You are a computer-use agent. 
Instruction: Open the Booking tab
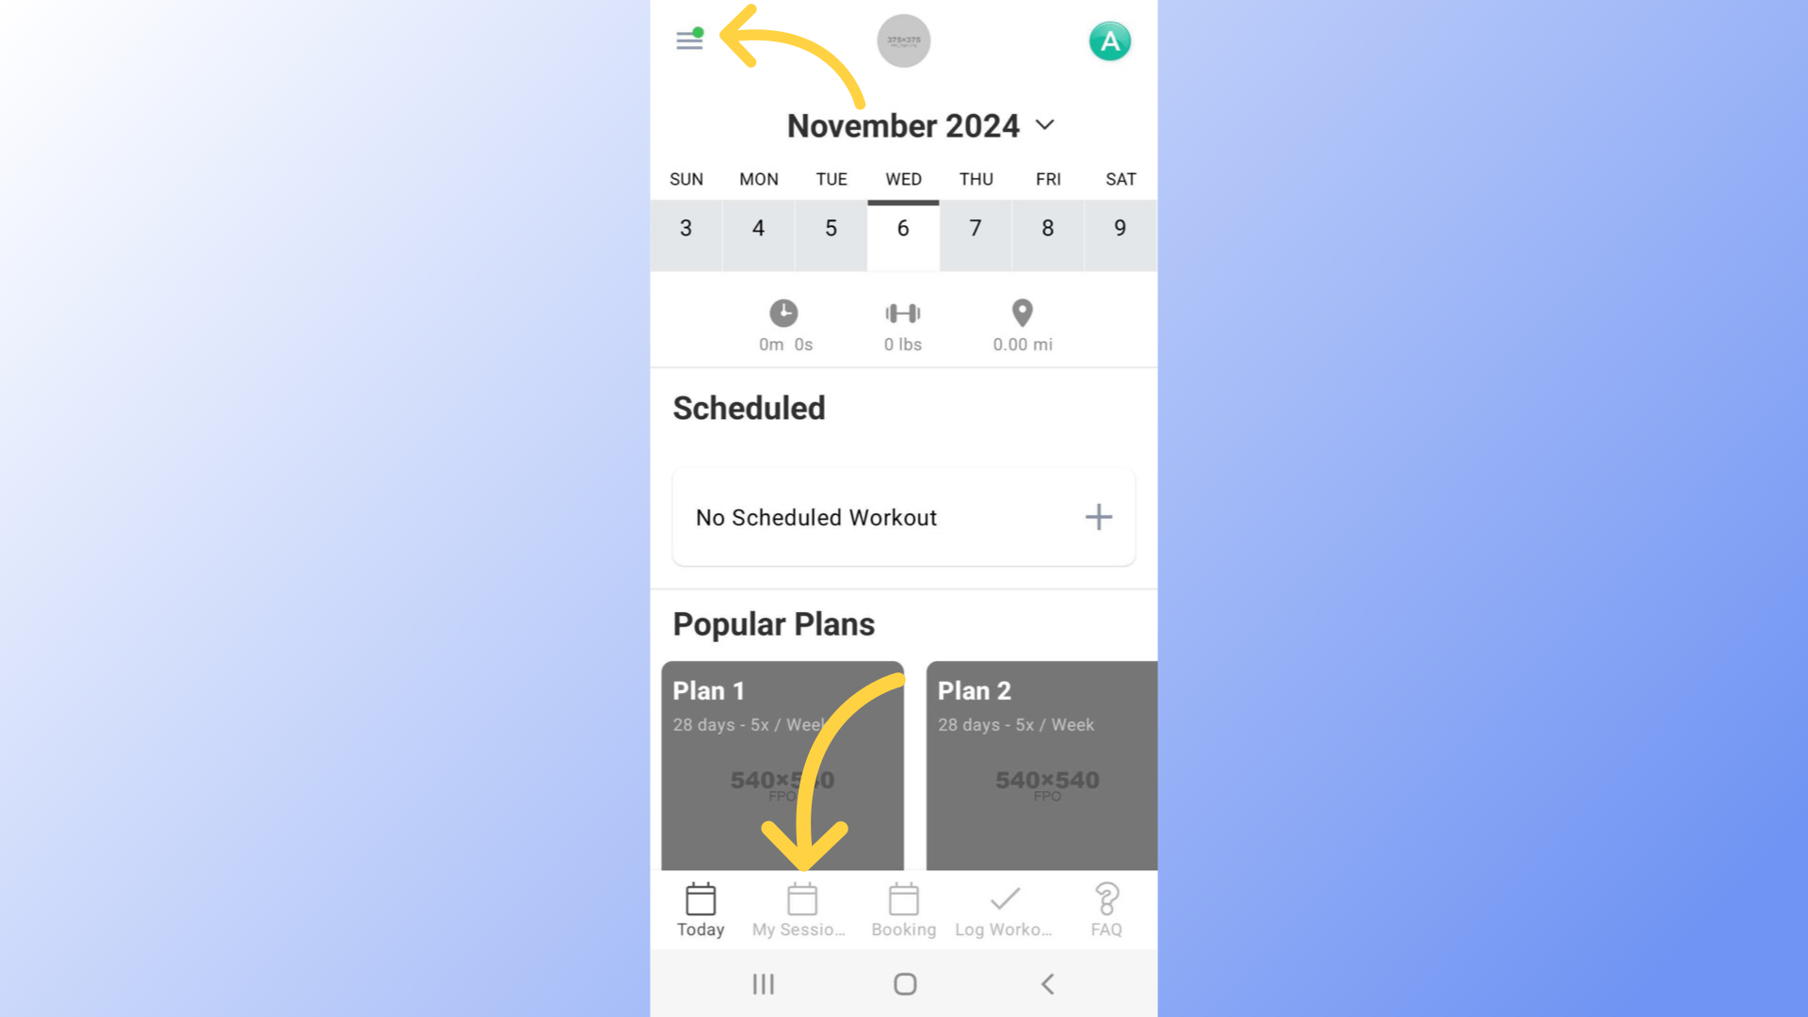click(x=903, y=909)
